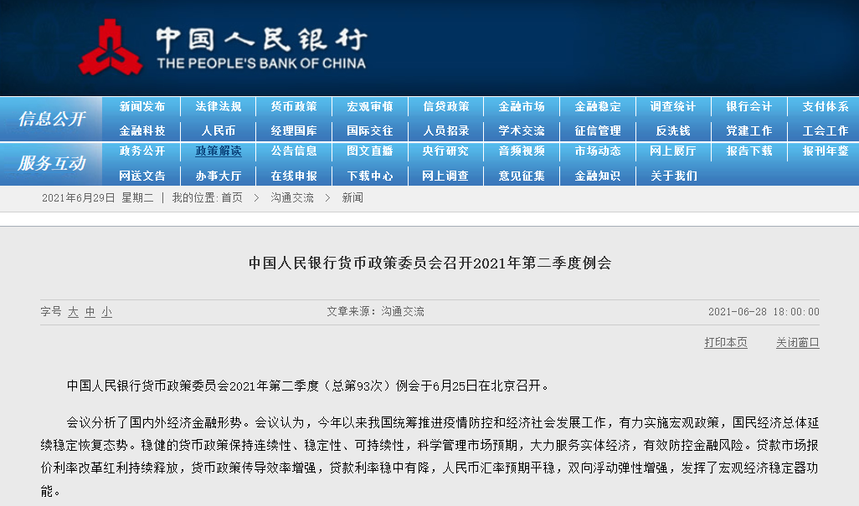Open 经理国库 link
Viewport: 859px width, 506px height.
tap(294, 130)
